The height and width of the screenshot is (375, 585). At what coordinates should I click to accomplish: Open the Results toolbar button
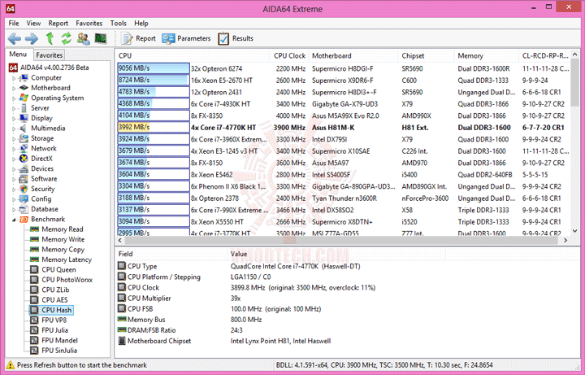236,38
